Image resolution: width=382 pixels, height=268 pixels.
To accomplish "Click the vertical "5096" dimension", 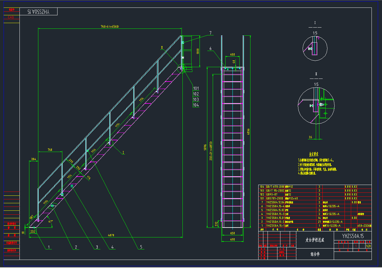I will (205, 147).
